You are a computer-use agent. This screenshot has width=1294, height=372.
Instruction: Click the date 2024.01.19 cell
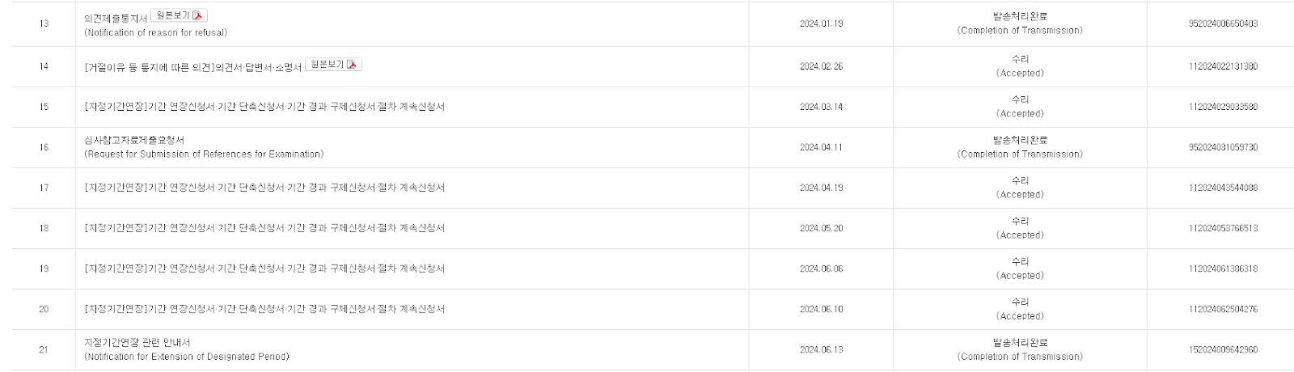pyautogui.click(x=821, y=24)
